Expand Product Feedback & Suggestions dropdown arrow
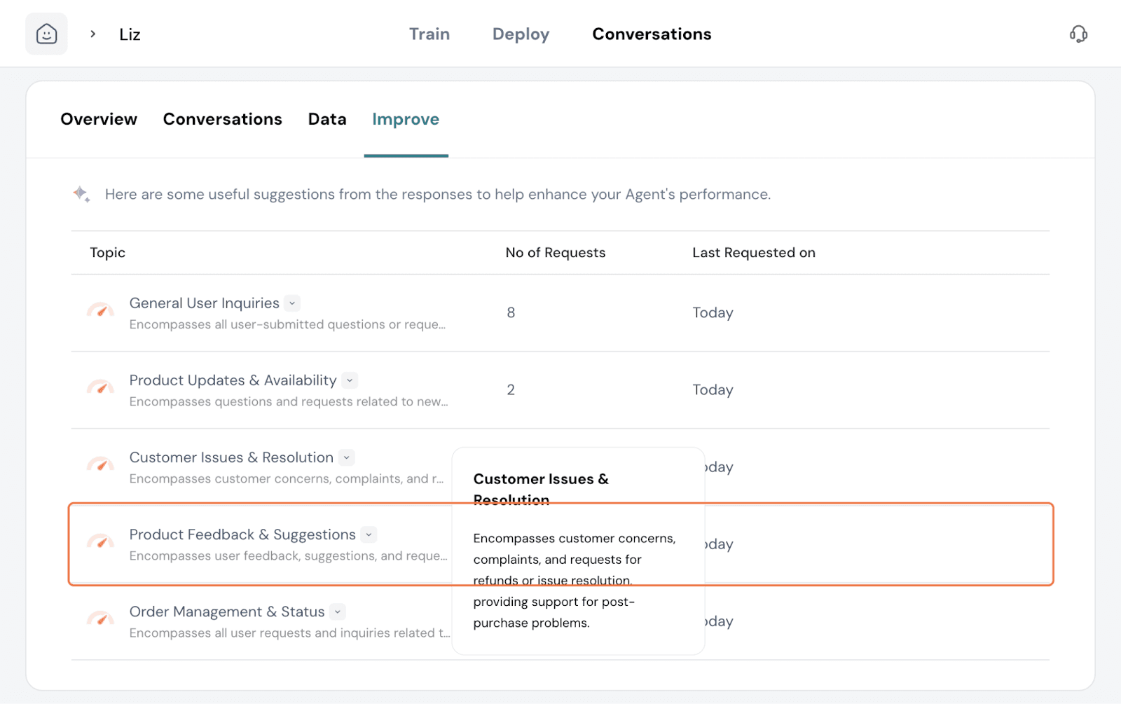 click(x=369, y=534)
